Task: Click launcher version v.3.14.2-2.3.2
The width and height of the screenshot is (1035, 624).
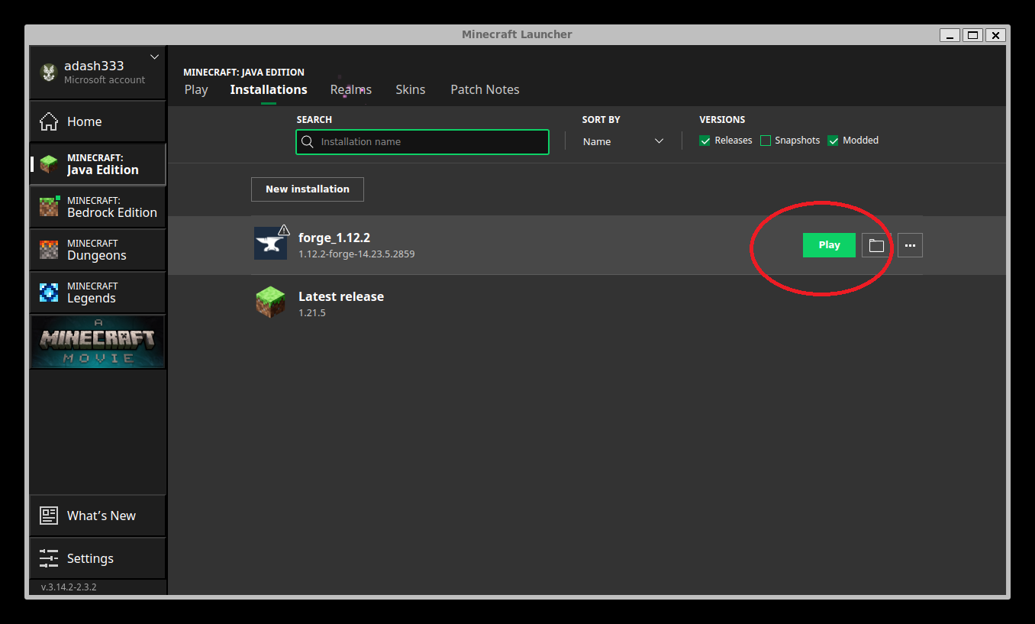Action: point(69,587)
